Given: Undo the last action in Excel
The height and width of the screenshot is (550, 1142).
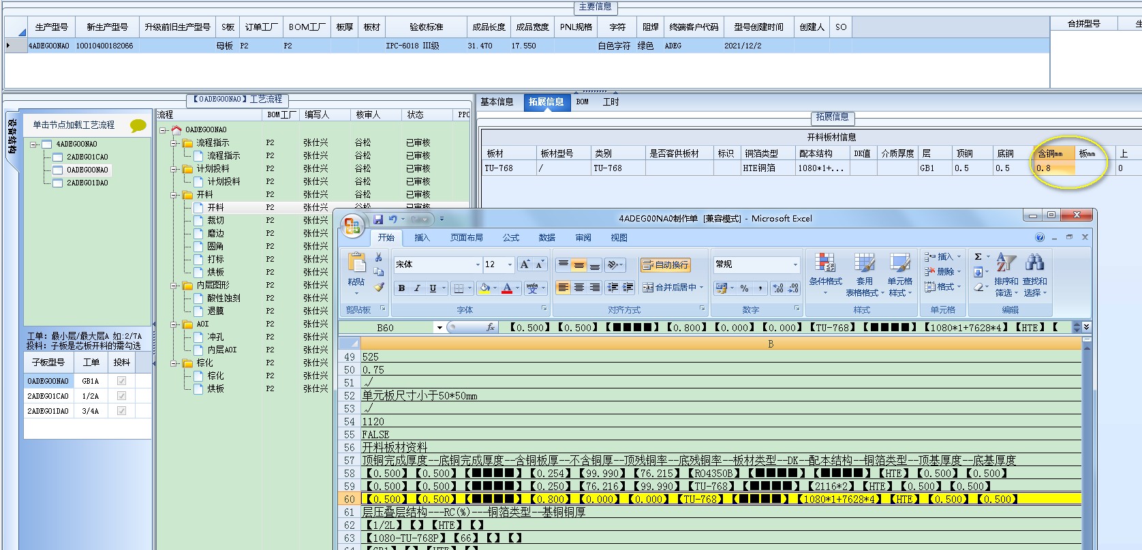Looking at the screenshot, I should [x=392, y=219].
